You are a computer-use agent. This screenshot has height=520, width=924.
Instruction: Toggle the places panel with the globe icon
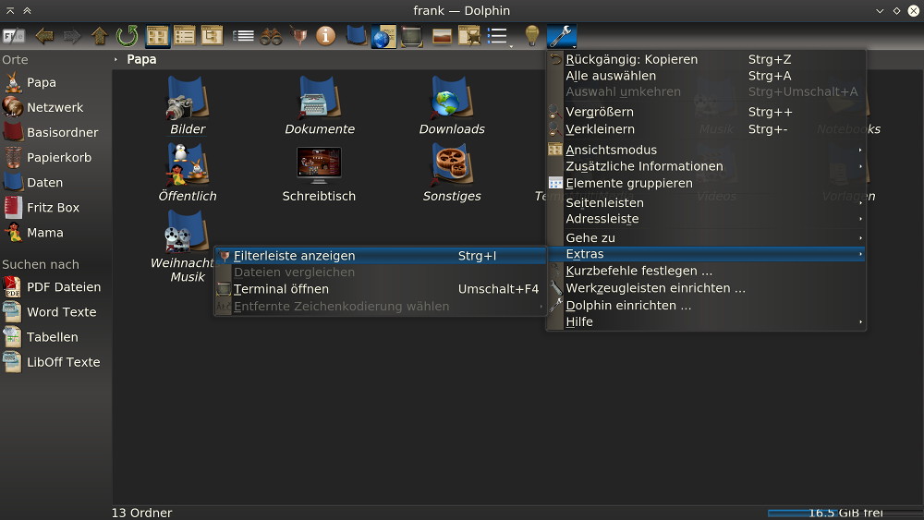pos(383,37)
